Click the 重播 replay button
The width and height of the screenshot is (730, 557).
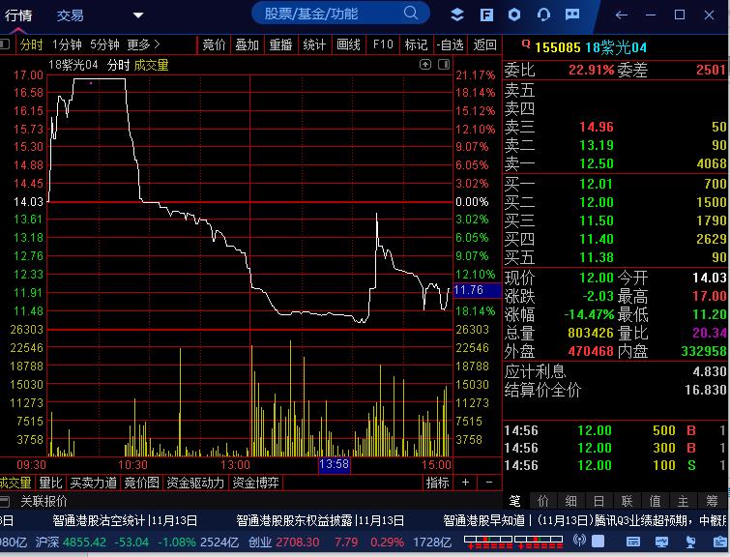280,44
